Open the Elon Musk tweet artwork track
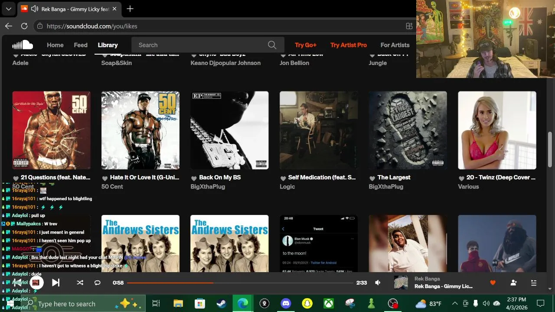 [319, 244]
